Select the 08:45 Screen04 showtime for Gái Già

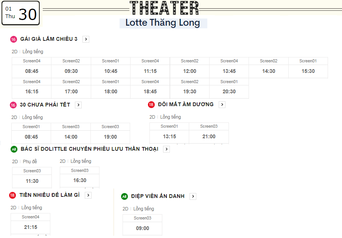coord(32,68)
